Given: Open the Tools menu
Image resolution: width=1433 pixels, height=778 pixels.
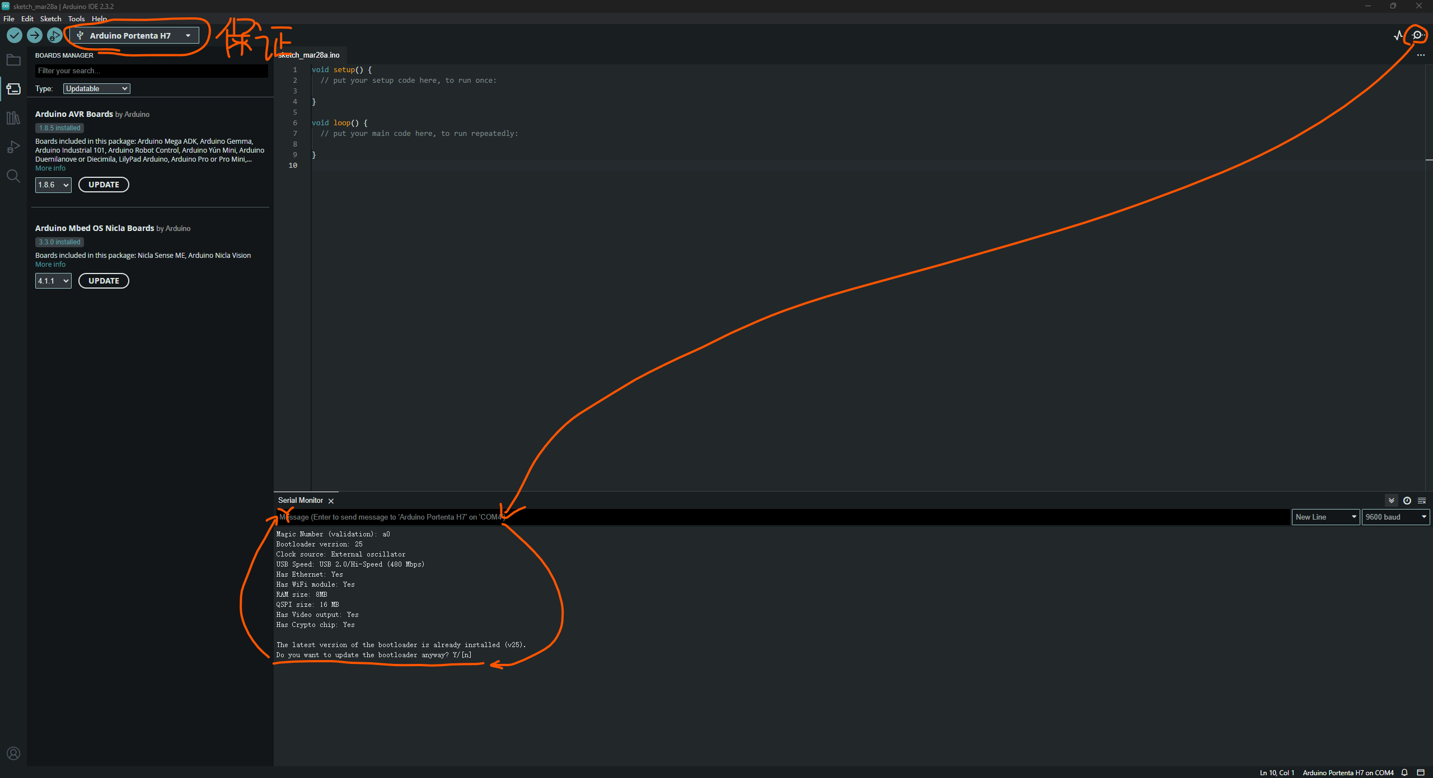Looking at the screenshot, I should 76,18.
